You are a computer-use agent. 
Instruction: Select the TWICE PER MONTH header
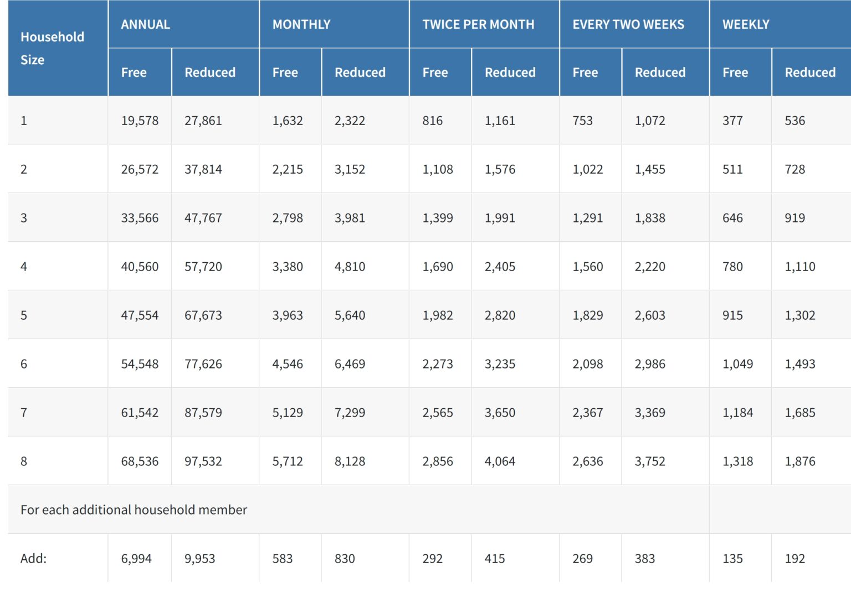478,24
